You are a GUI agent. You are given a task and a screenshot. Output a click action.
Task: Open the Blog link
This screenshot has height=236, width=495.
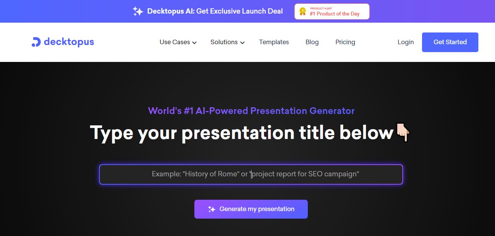(x=312, y=42)
